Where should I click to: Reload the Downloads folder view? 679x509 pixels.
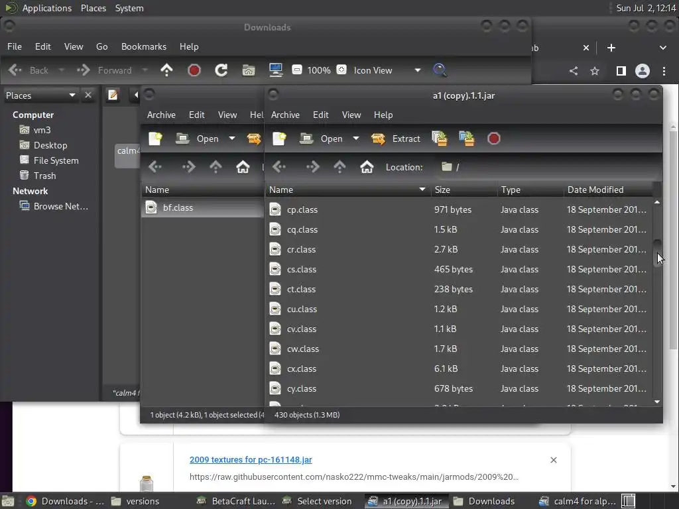(x=221, y=70)
